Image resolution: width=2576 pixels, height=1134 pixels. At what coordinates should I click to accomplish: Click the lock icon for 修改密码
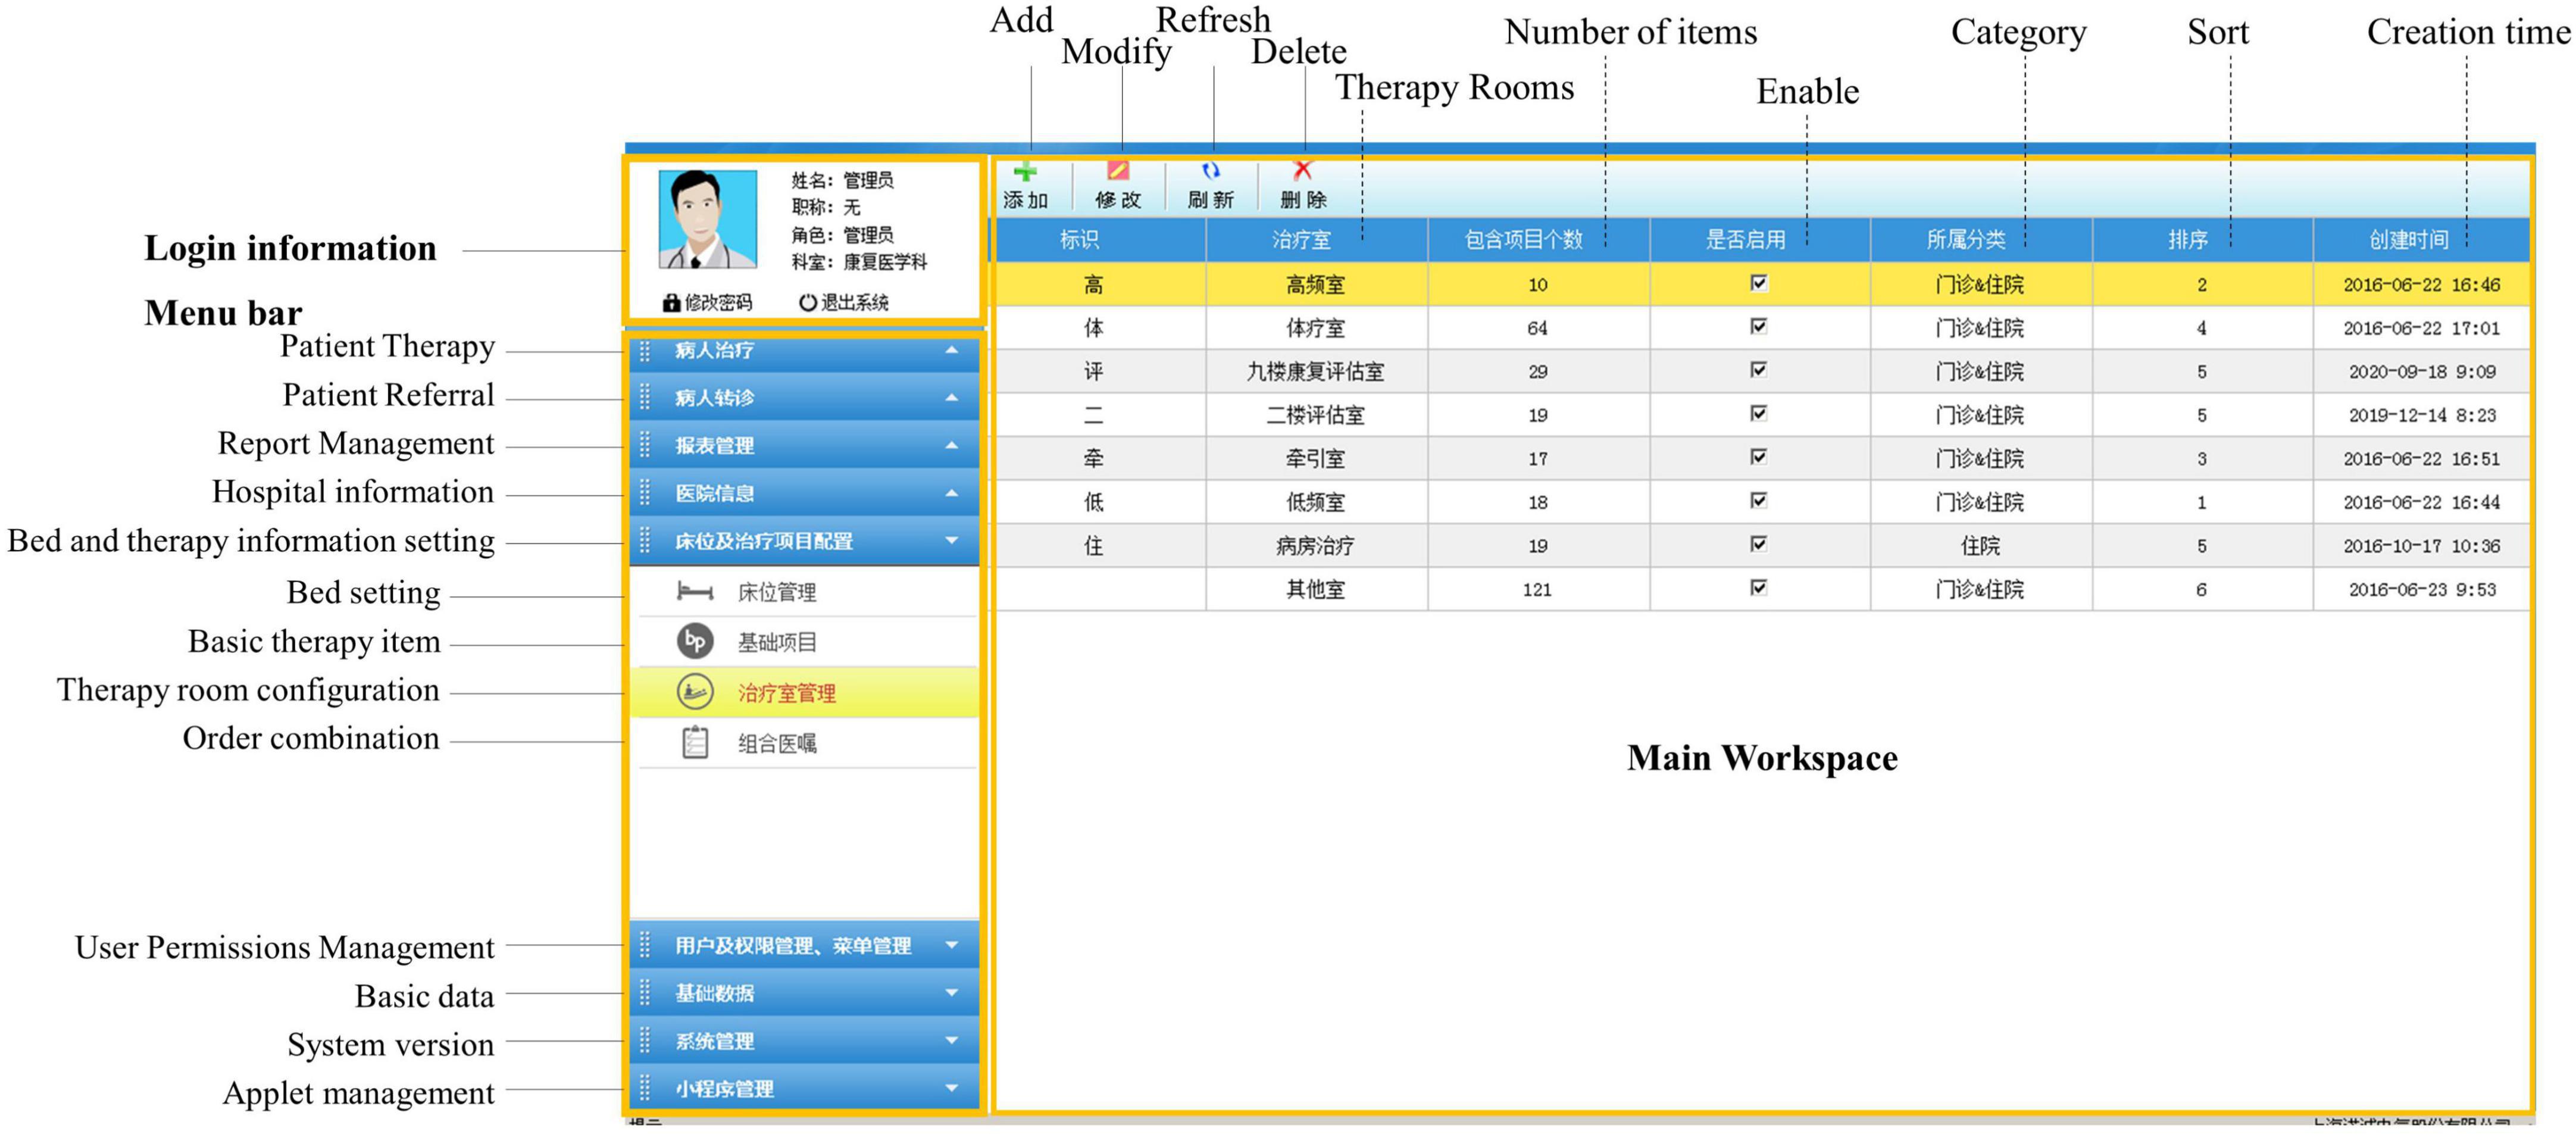coord(672,302)
